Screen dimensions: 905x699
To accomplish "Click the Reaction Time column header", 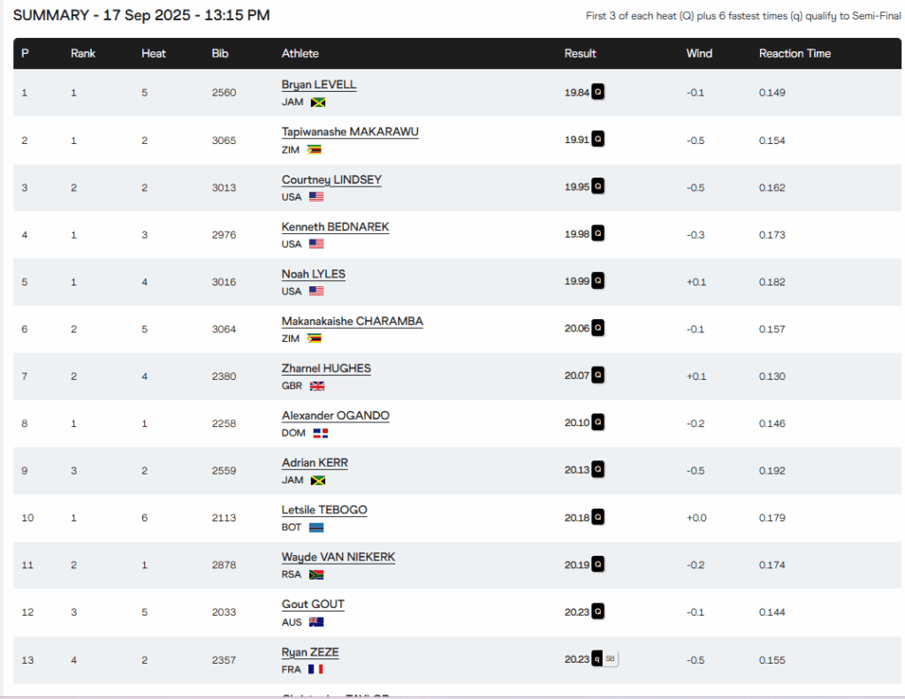I will (x=795, y=54).
